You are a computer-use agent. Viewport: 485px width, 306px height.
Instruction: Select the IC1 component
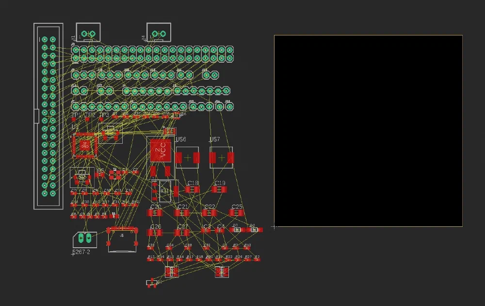tap(165, 191)
